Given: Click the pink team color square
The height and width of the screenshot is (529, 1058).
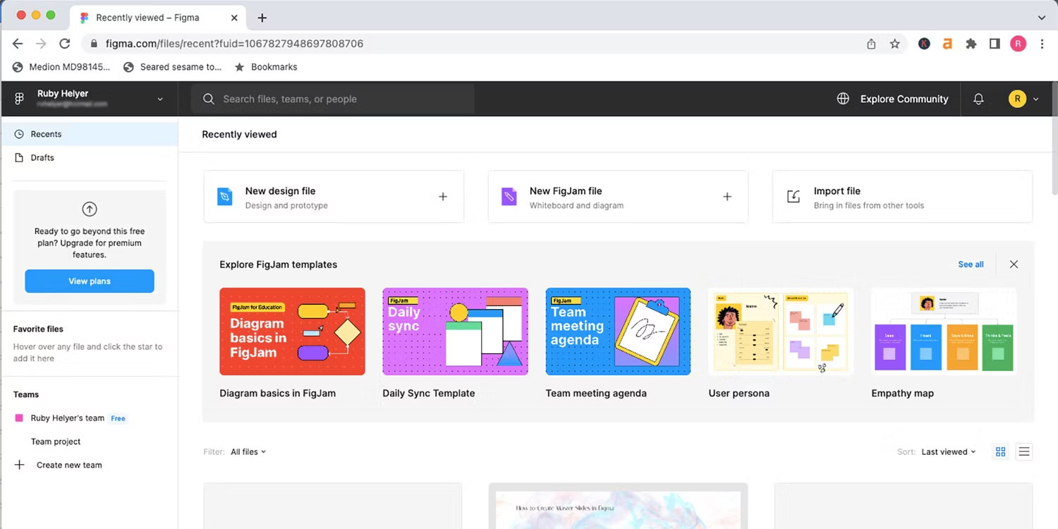Looking at the screenshot, I should [19, 418].
